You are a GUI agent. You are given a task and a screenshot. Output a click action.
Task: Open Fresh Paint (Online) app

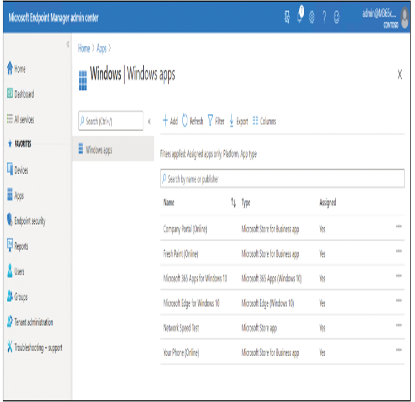pos(181,254)
